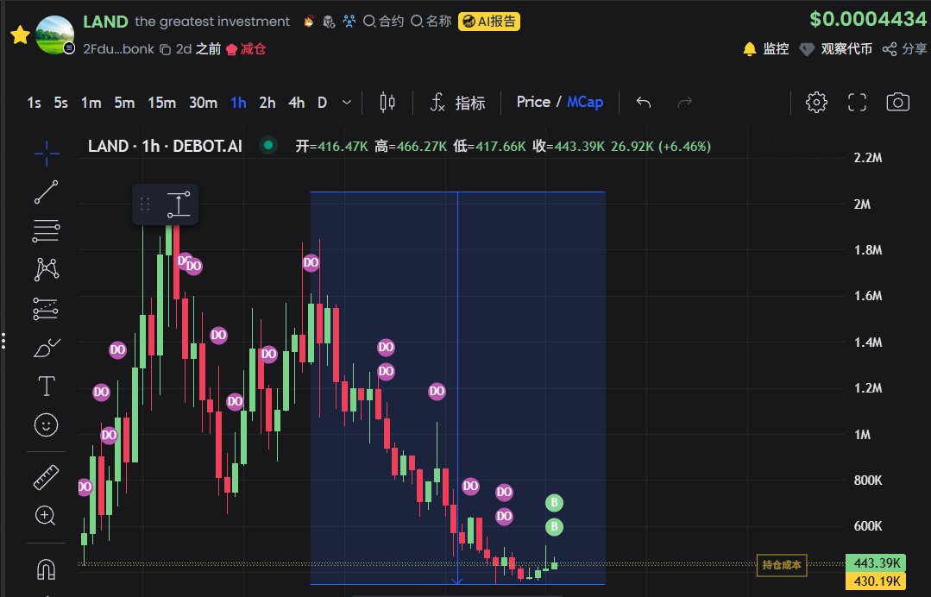The width and height of the screenshot is (931, 597).
Task: Select the crosshair cursor tool
Action: coord(47,154)
